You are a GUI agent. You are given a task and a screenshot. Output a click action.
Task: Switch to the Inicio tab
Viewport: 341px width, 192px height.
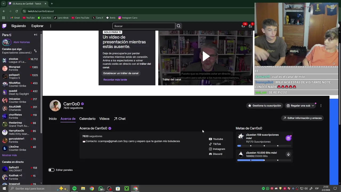point(53,119)
